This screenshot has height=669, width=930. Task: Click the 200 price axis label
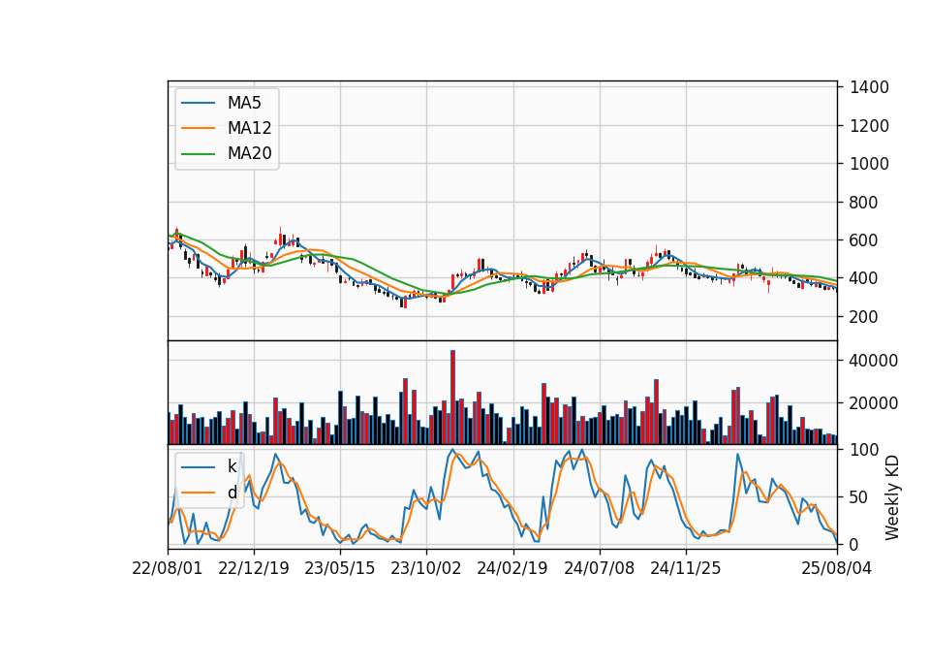(x=864, y=317)
